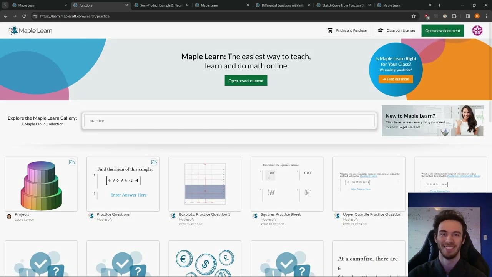Viewport: 492px width, 277px height.
Task: Click the graduation cap Classroom Licenses icon
Action: pos(381,30)
